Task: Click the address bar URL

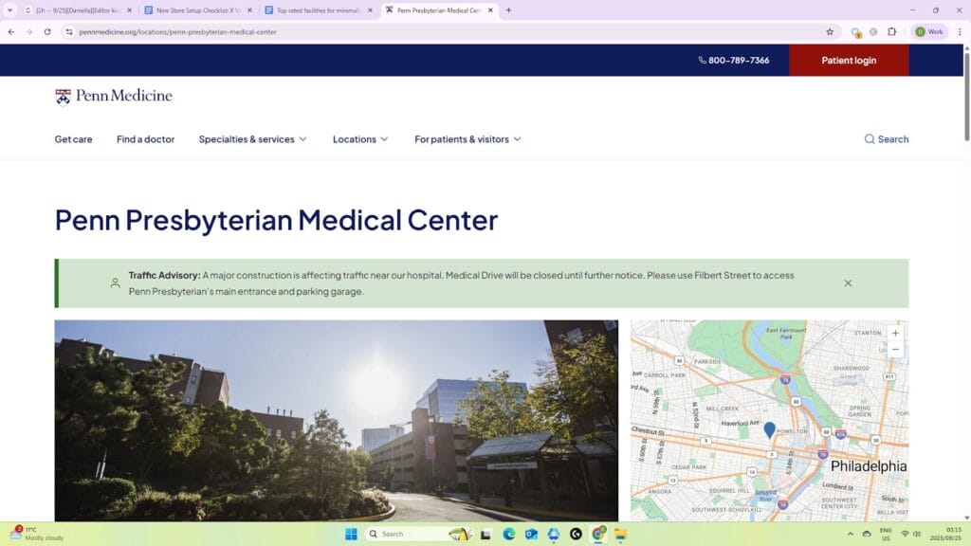Action: click(177, 31)
